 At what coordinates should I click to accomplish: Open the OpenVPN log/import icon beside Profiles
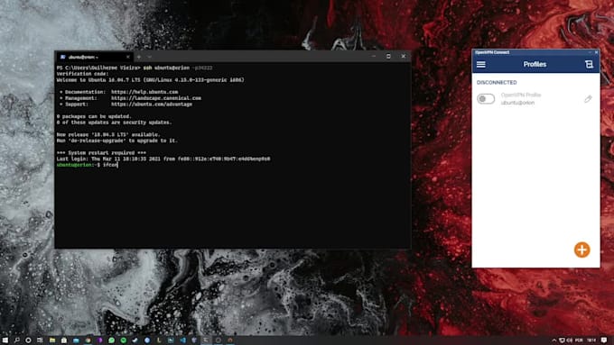coord(589,65)
